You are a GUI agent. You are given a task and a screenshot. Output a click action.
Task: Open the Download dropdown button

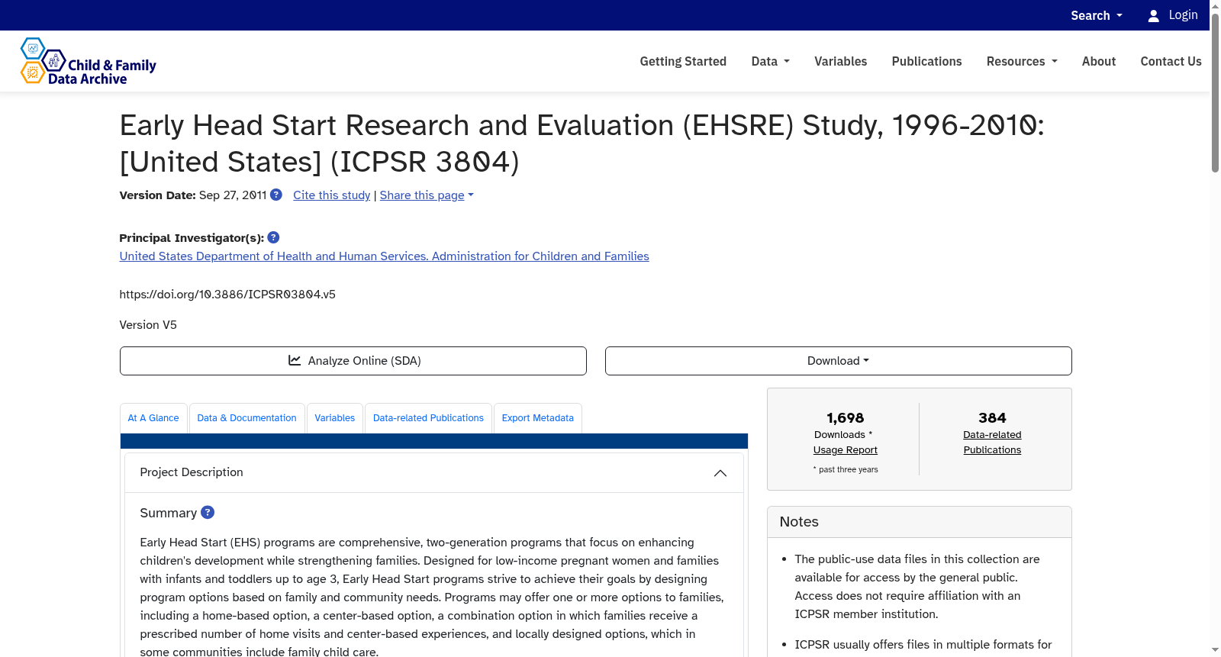(838, 361)
